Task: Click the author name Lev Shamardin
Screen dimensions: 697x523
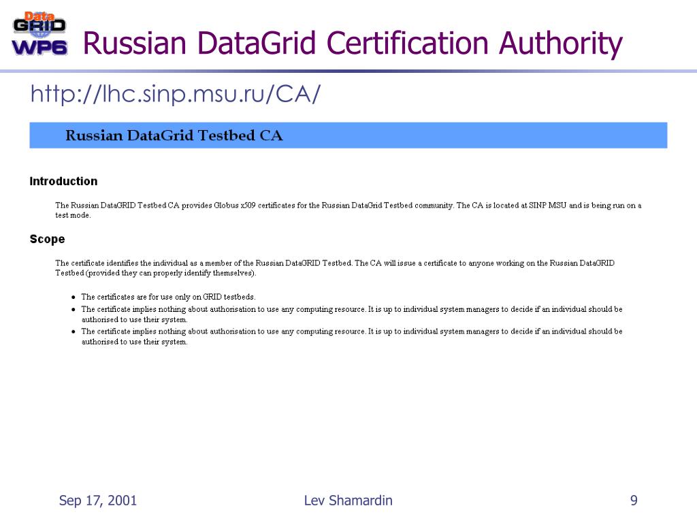Action: [x=348, y=501]
